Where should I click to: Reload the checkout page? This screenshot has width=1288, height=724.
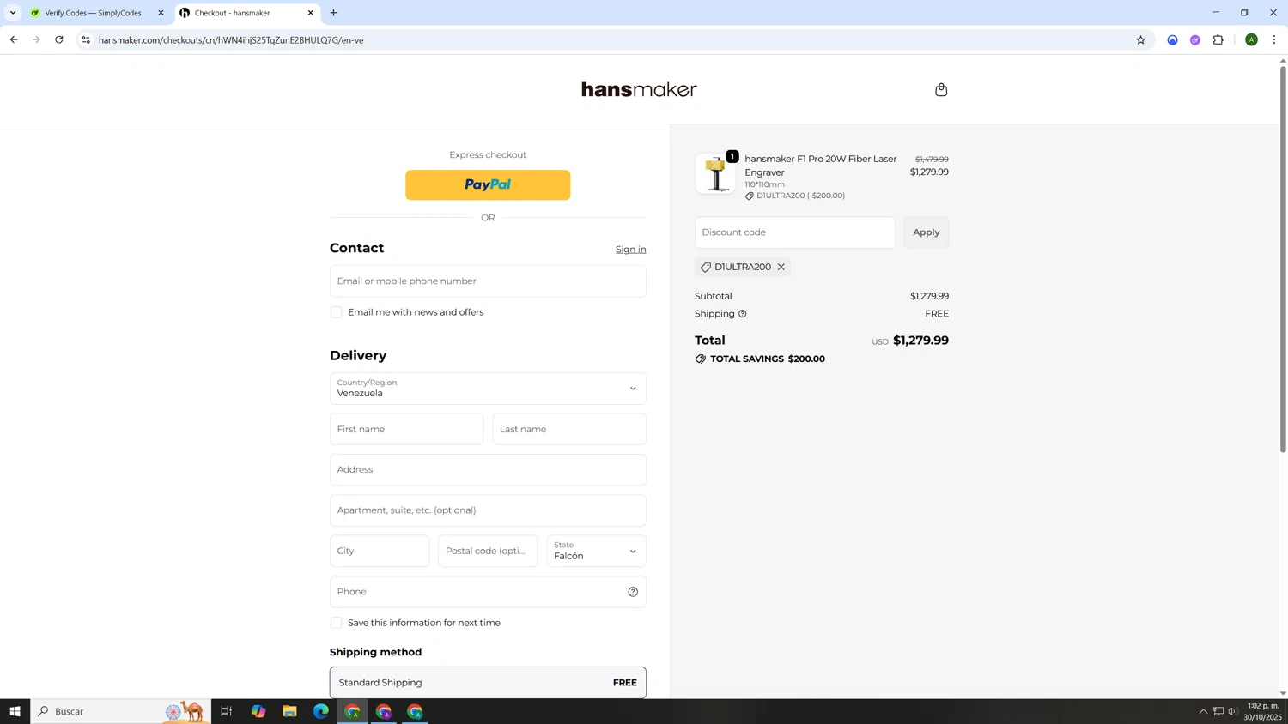point(59,40)
